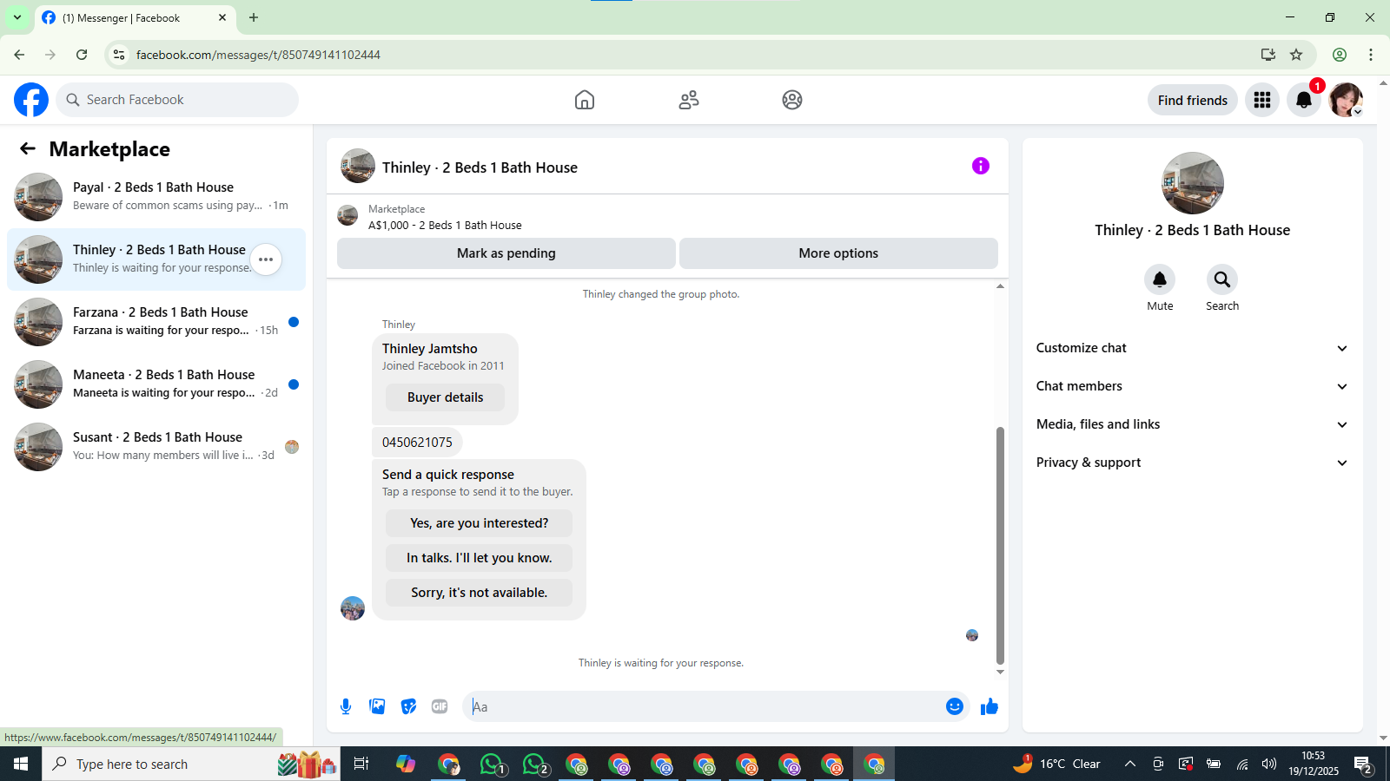Open a new browser tab
1390x781 pixels.
(254, 17)
